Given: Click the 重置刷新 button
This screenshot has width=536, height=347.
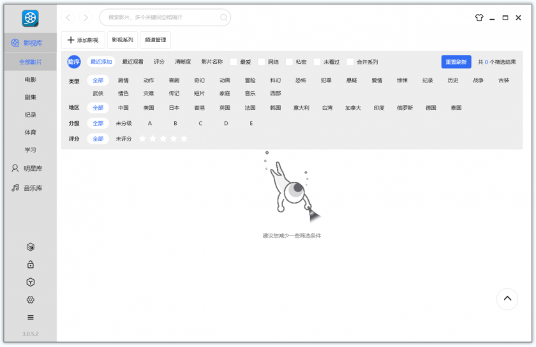Looking at the screenshot, I should coord(456,62).
